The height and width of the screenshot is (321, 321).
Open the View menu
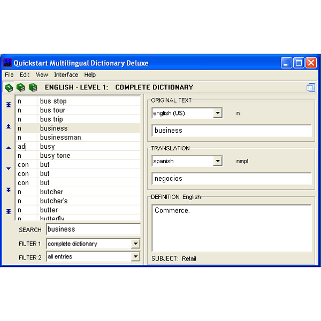tap(42, 75)
